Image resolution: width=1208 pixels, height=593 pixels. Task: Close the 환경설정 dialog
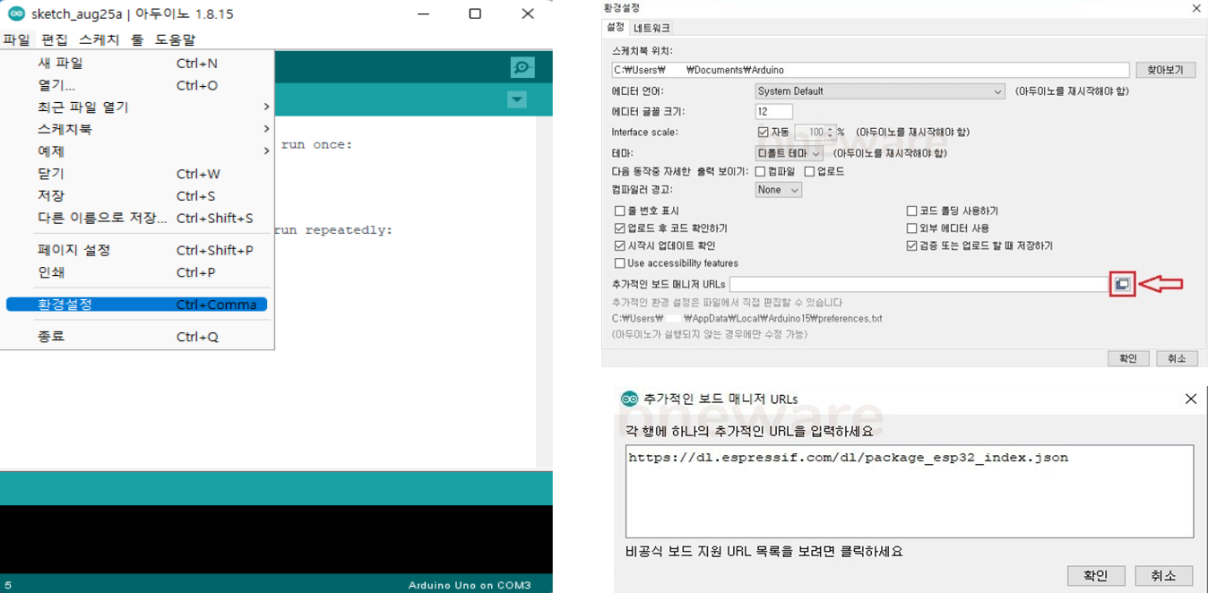click(x=1196, y=8)
